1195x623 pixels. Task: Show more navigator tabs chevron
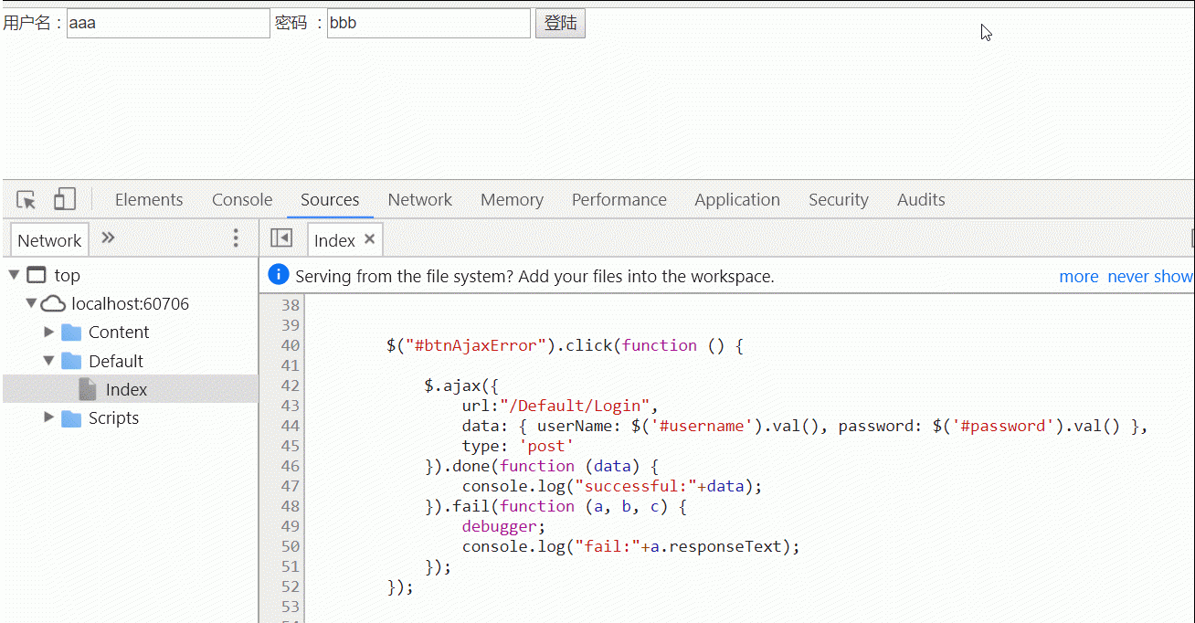[108, 238]
